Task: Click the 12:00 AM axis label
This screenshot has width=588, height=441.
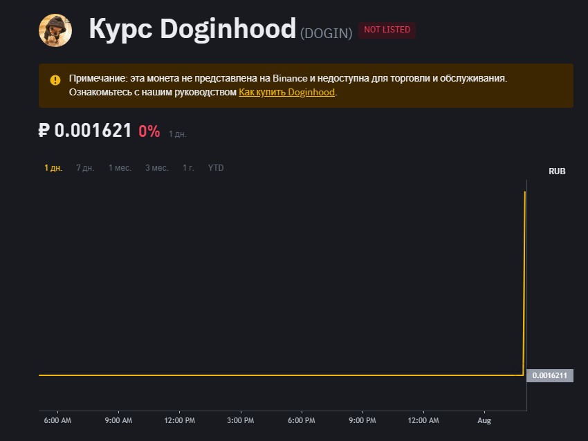Action: coord(423,420)
